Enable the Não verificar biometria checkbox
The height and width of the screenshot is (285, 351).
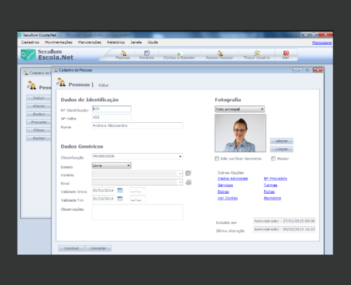217,159
